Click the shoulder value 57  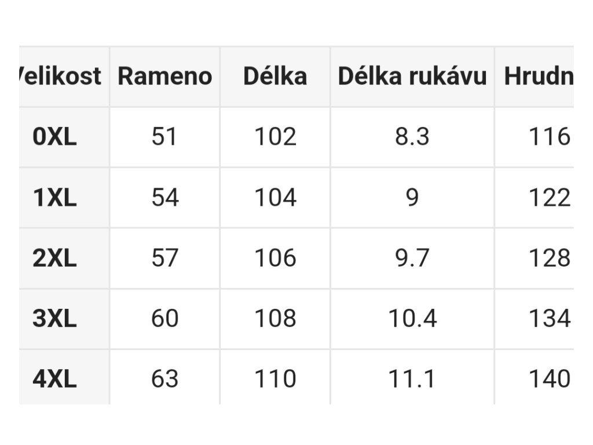pos(164,258)
